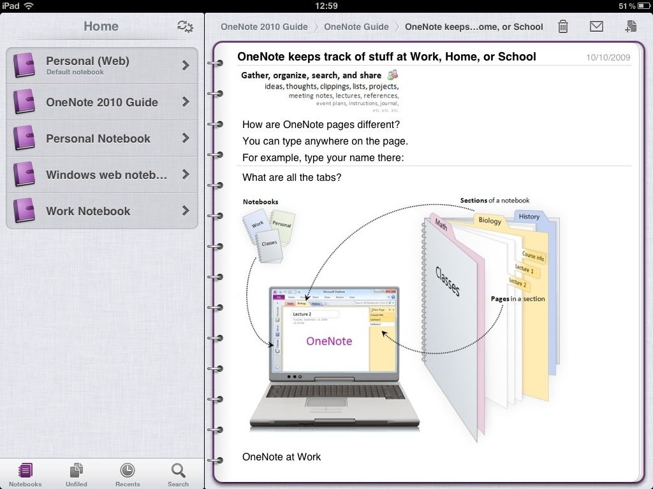
Task: Delete the current page using the trash icon
Action: 563,27
